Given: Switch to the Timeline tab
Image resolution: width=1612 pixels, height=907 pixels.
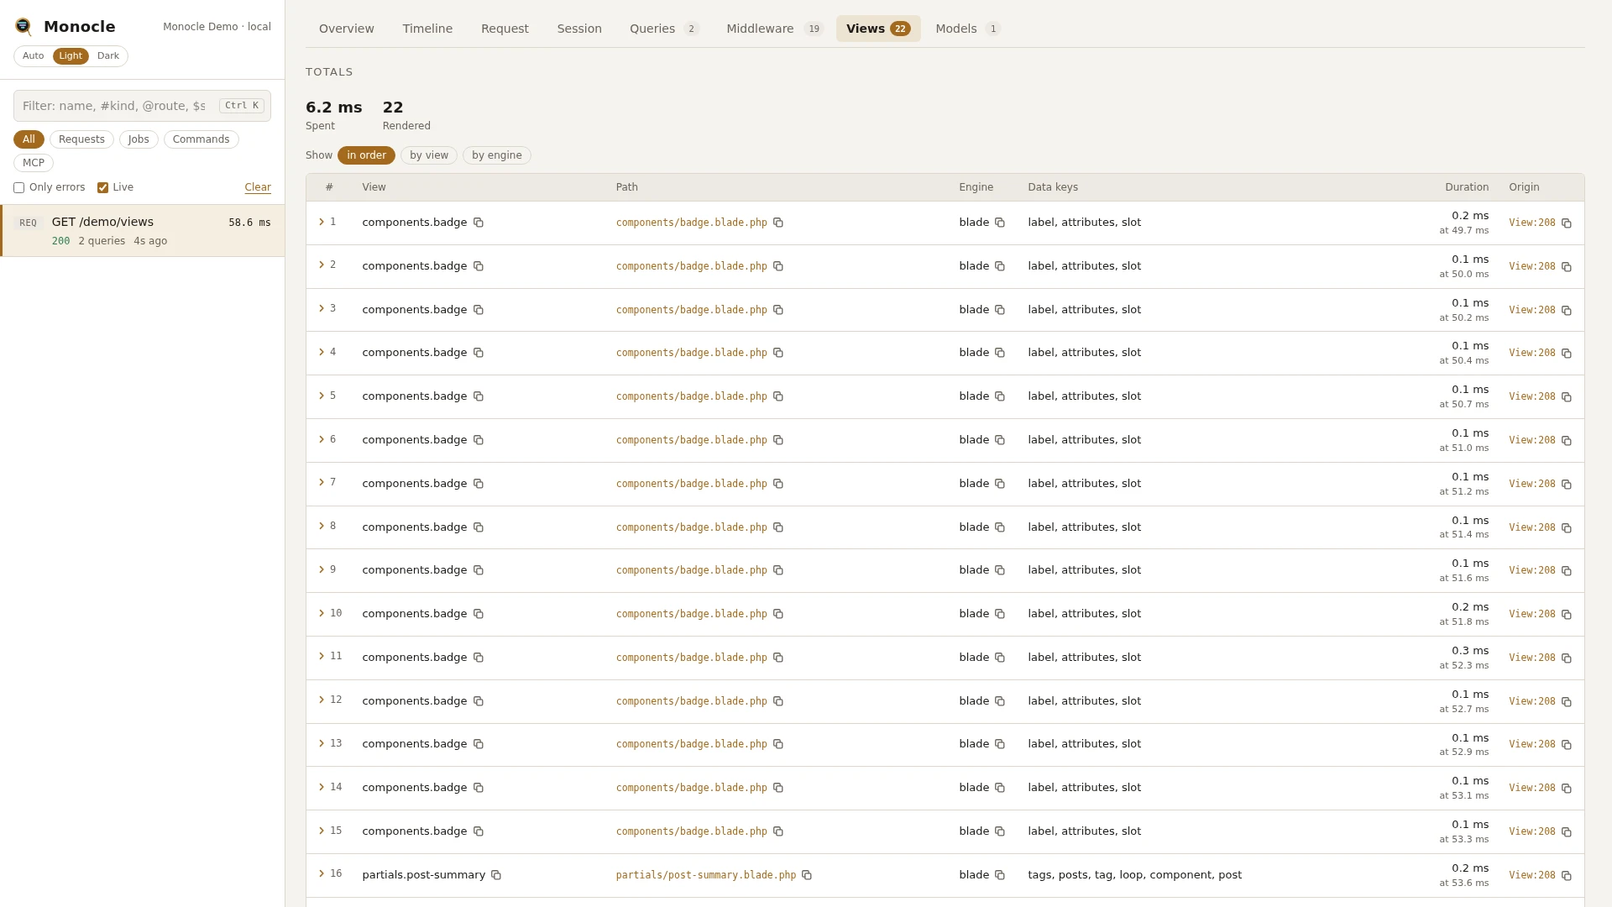Looking at the screenshot, I should (427, 29).
